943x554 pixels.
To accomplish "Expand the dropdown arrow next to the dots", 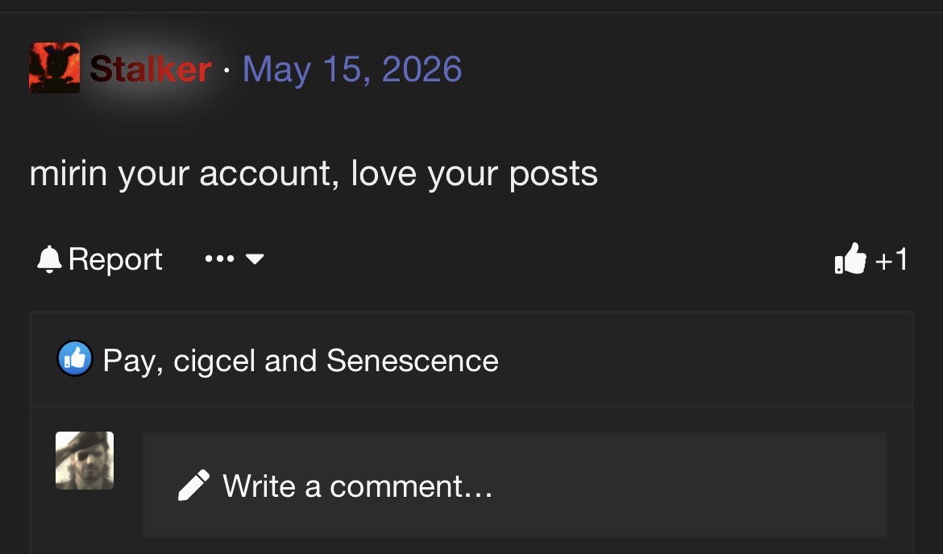I will coord(255,259).
